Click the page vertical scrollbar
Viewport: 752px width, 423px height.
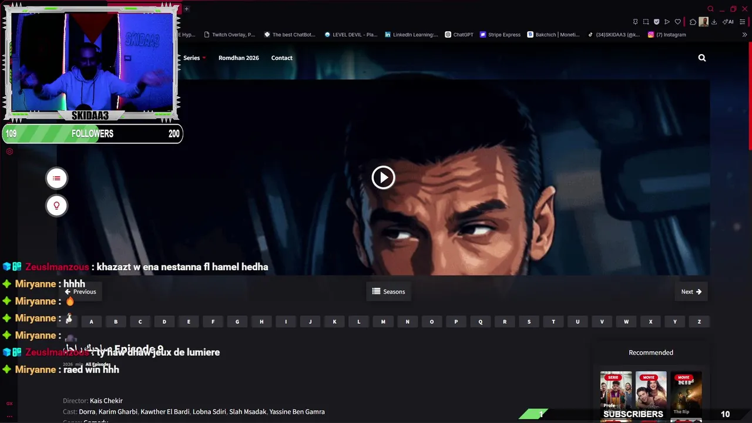coord(750,97)
